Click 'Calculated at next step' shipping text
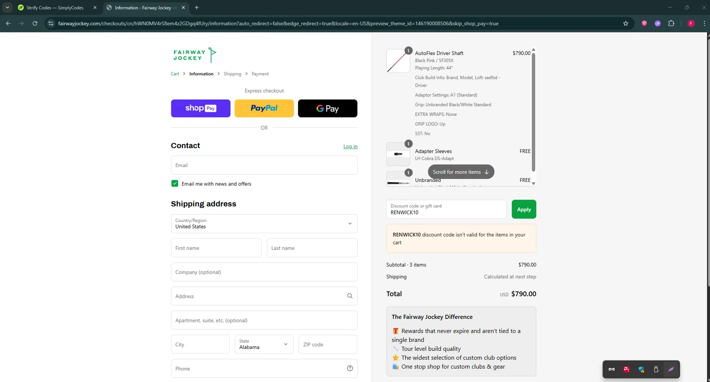The width and height of the screenshot is (710, 382). pos(510,276)
